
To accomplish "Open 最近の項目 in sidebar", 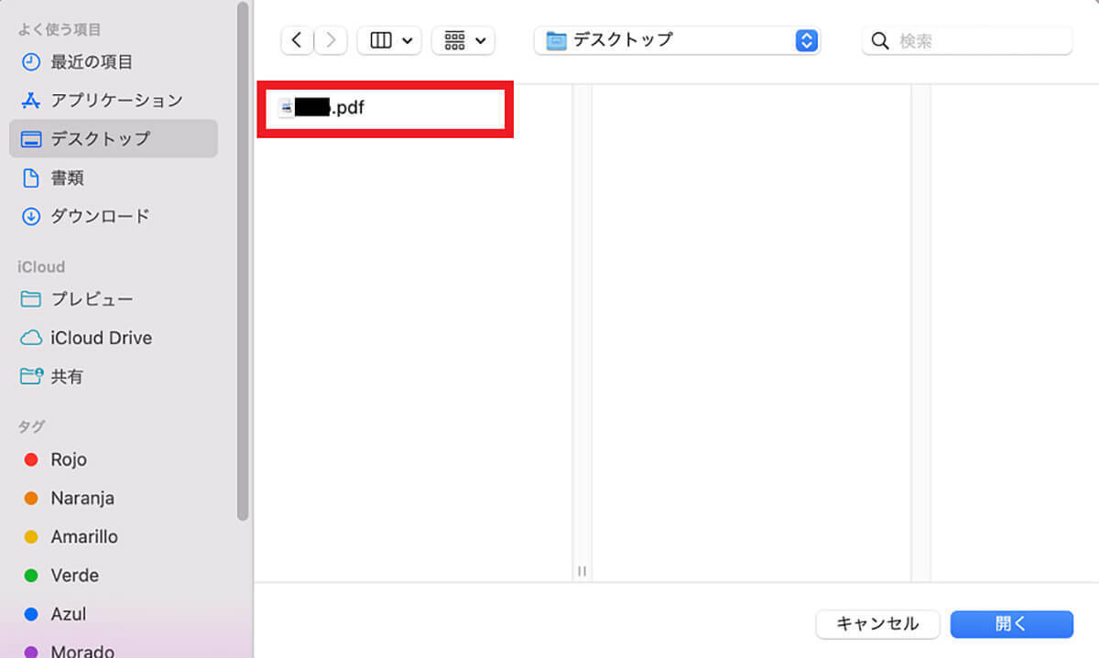I will tap(92, 62).
